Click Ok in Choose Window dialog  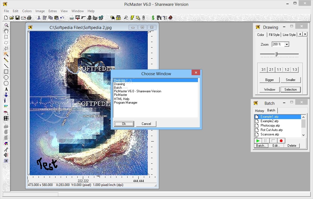pos(124,124)
